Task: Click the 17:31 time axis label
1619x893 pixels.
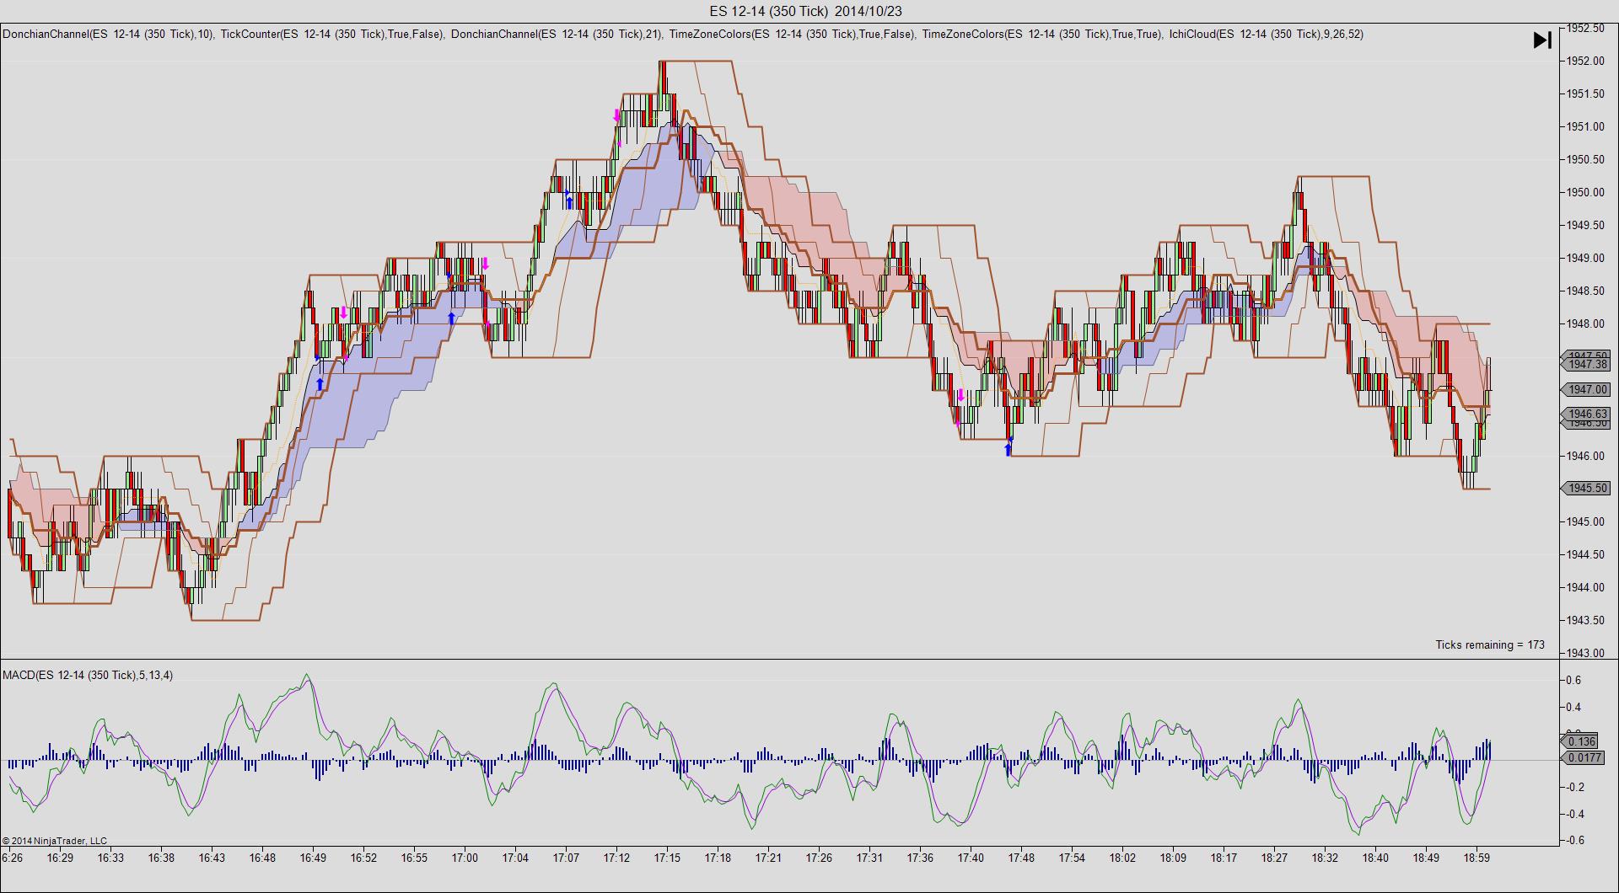Action: [x=869, y=858]
